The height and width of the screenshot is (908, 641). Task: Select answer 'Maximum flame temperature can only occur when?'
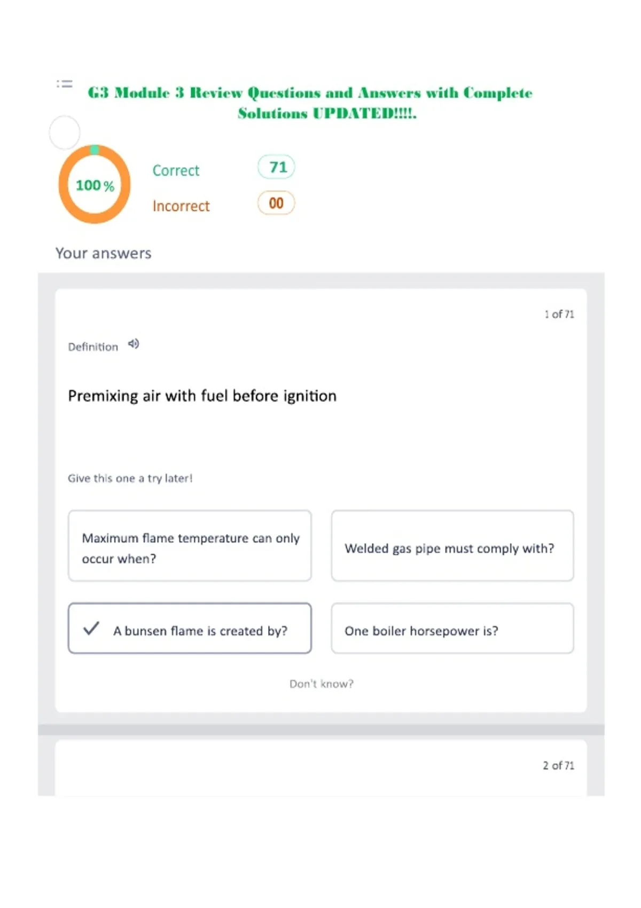point(190,545)
